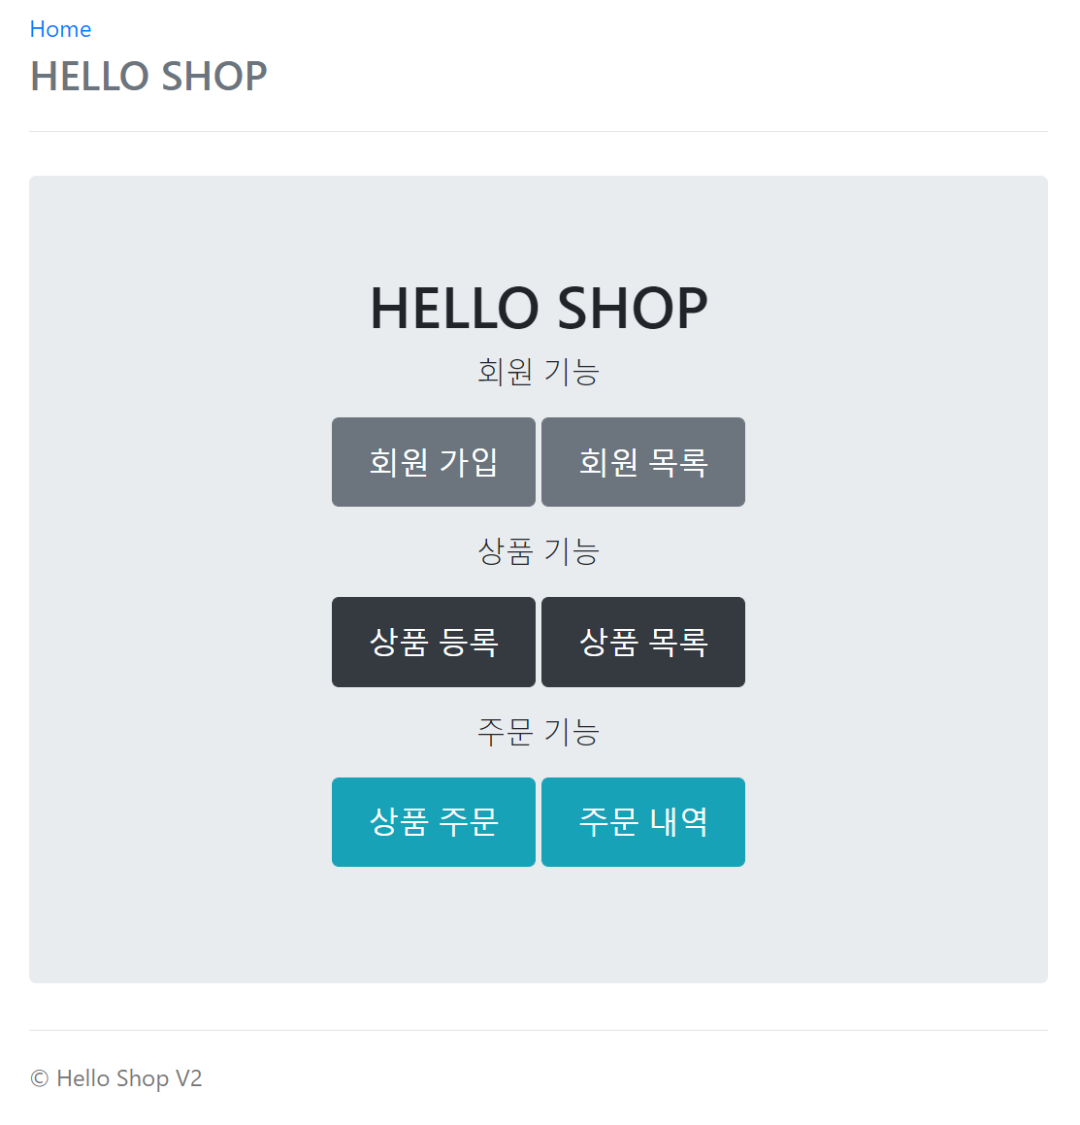The width and height of the screenshot is (1080, 1125).
Task: Click the HELLO SHOP page heading
Action: (x=148, y=77)
